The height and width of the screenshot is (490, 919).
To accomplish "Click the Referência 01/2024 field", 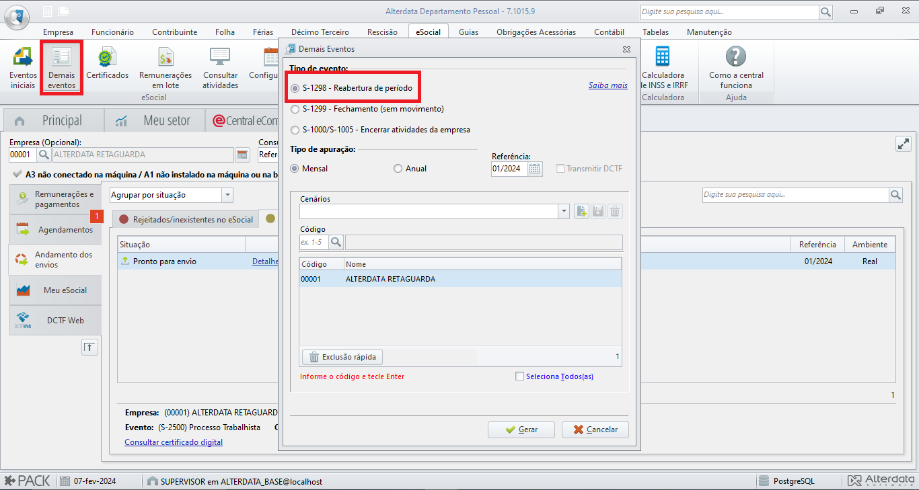I will (509, 169).
